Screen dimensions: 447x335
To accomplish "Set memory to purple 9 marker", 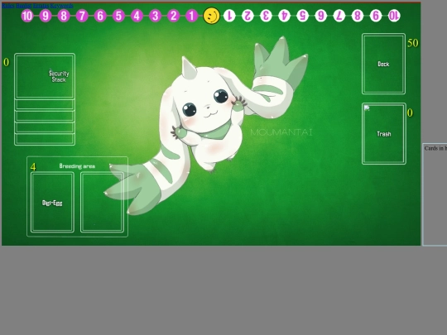I will click(x=46, y=16).
